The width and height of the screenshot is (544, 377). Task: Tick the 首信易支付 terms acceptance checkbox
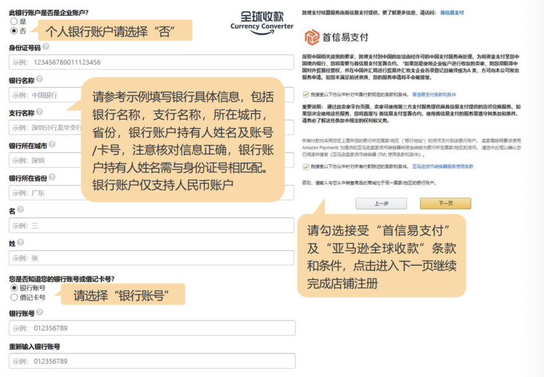click(x=306, y=94)
